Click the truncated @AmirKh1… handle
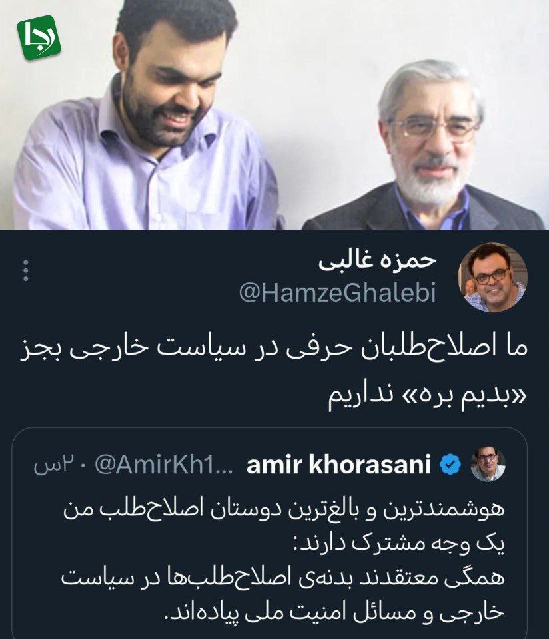The width and height of the screenshot is (549, 639). click(x=164, y=465)
